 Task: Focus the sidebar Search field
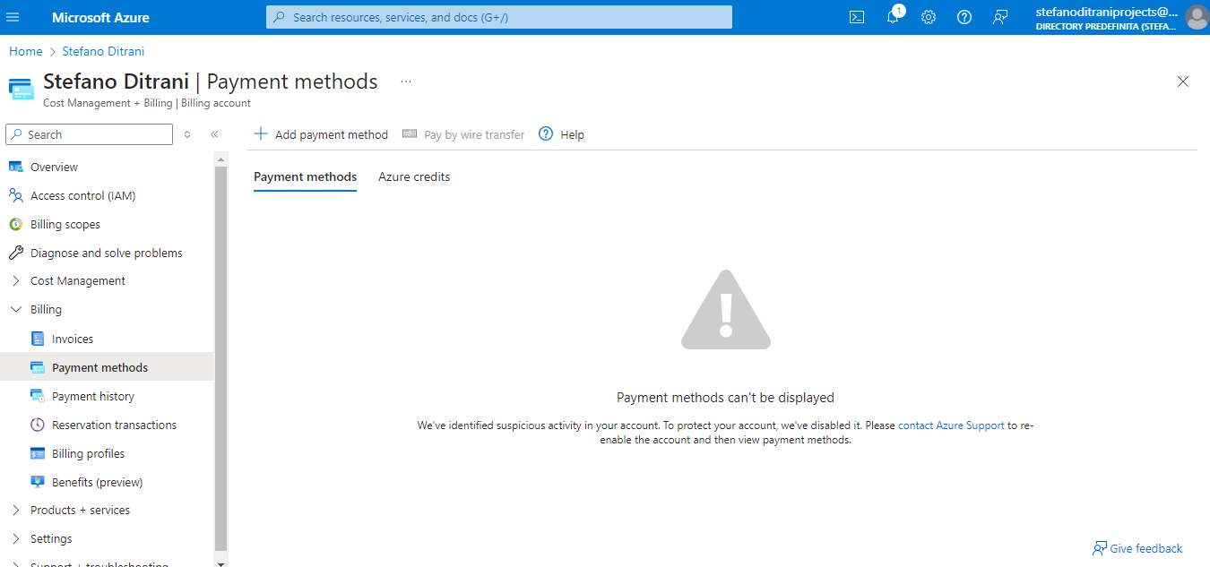click(x=89, y=134)
